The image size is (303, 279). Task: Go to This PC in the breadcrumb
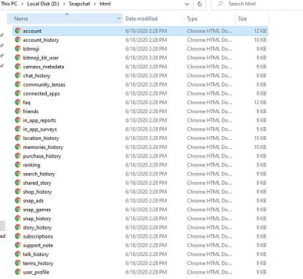(x=9, y=4)
